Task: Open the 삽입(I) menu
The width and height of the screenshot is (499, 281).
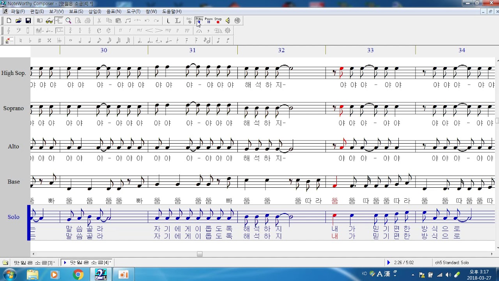Action: [x=95, y=11]
